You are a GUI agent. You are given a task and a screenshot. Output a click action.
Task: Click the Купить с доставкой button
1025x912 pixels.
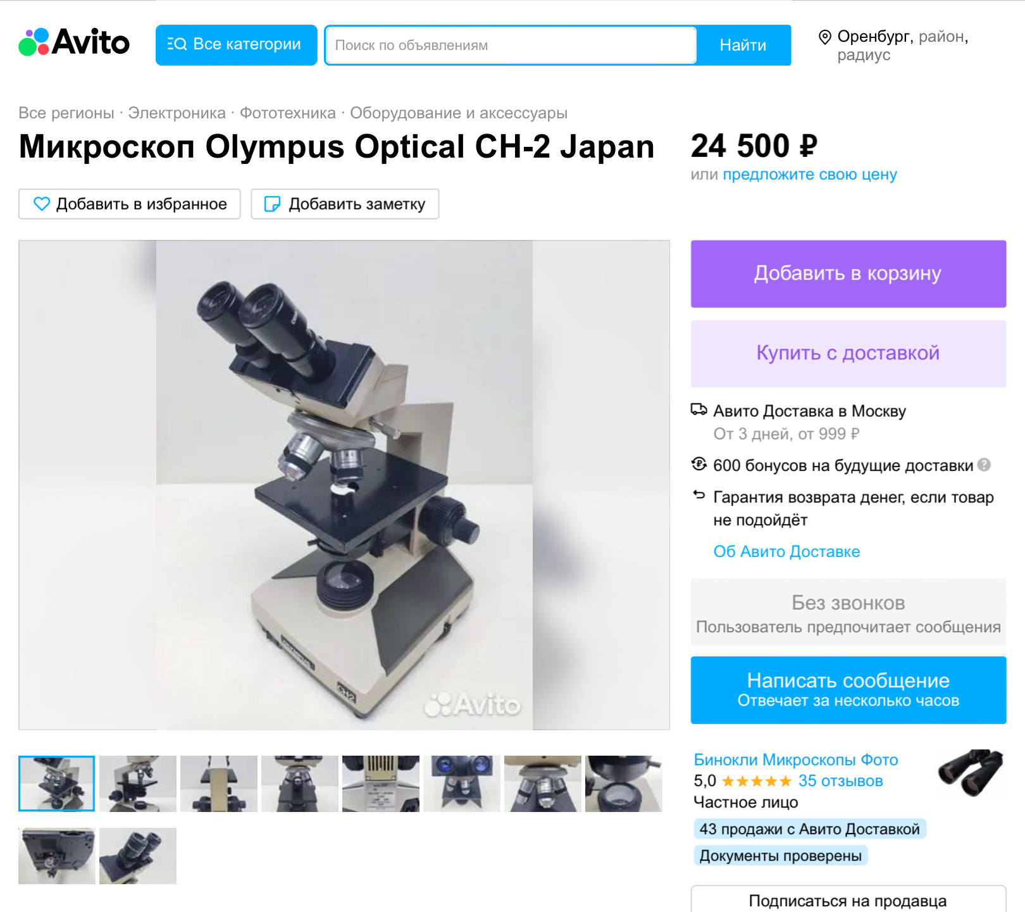[848, 353]
